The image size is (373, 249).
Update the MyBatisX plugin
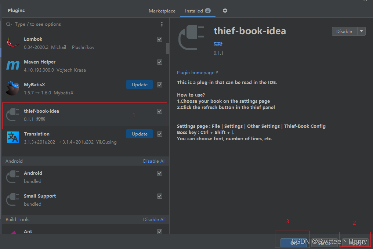click(140, 85)
